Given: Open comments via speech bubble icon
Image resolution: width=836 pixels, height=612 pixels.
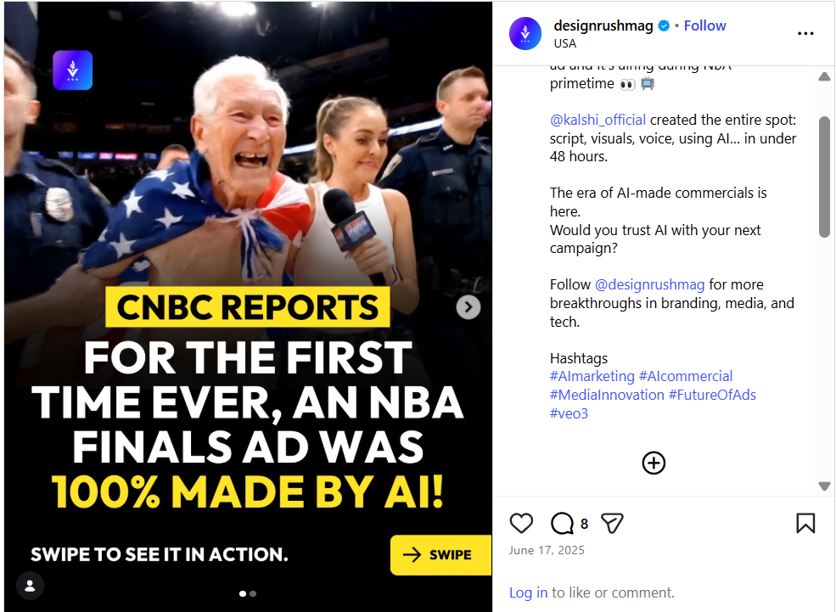Looking at the screenshot, I should click(x=562, y=523).
